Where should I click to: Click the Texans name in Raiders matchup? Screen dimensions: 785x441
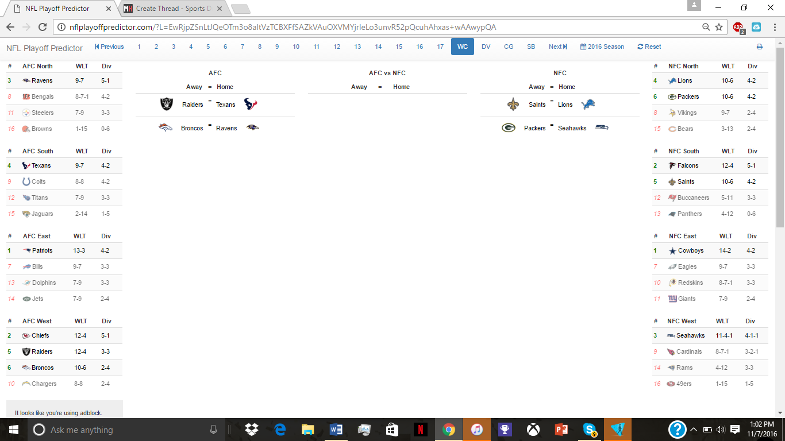[x=226, y=105]
